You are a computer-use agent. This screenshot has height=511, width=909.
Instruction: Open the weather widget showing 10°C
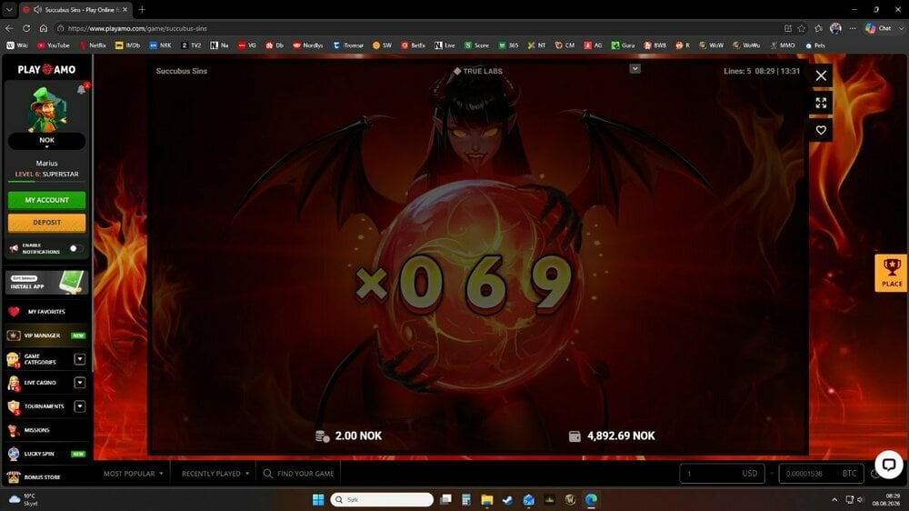tap(24, 499)
